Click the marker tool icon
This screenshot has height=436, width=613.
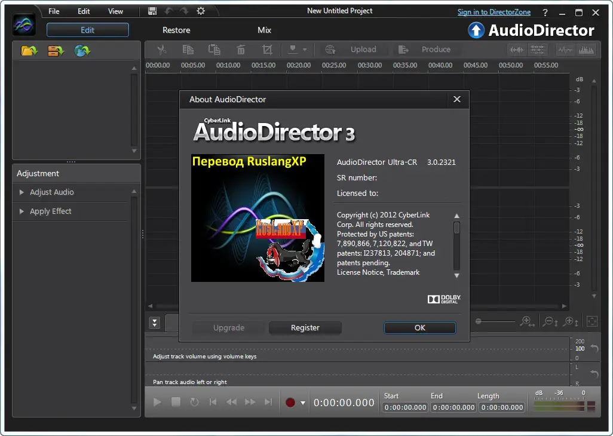[x=292, y=49]
